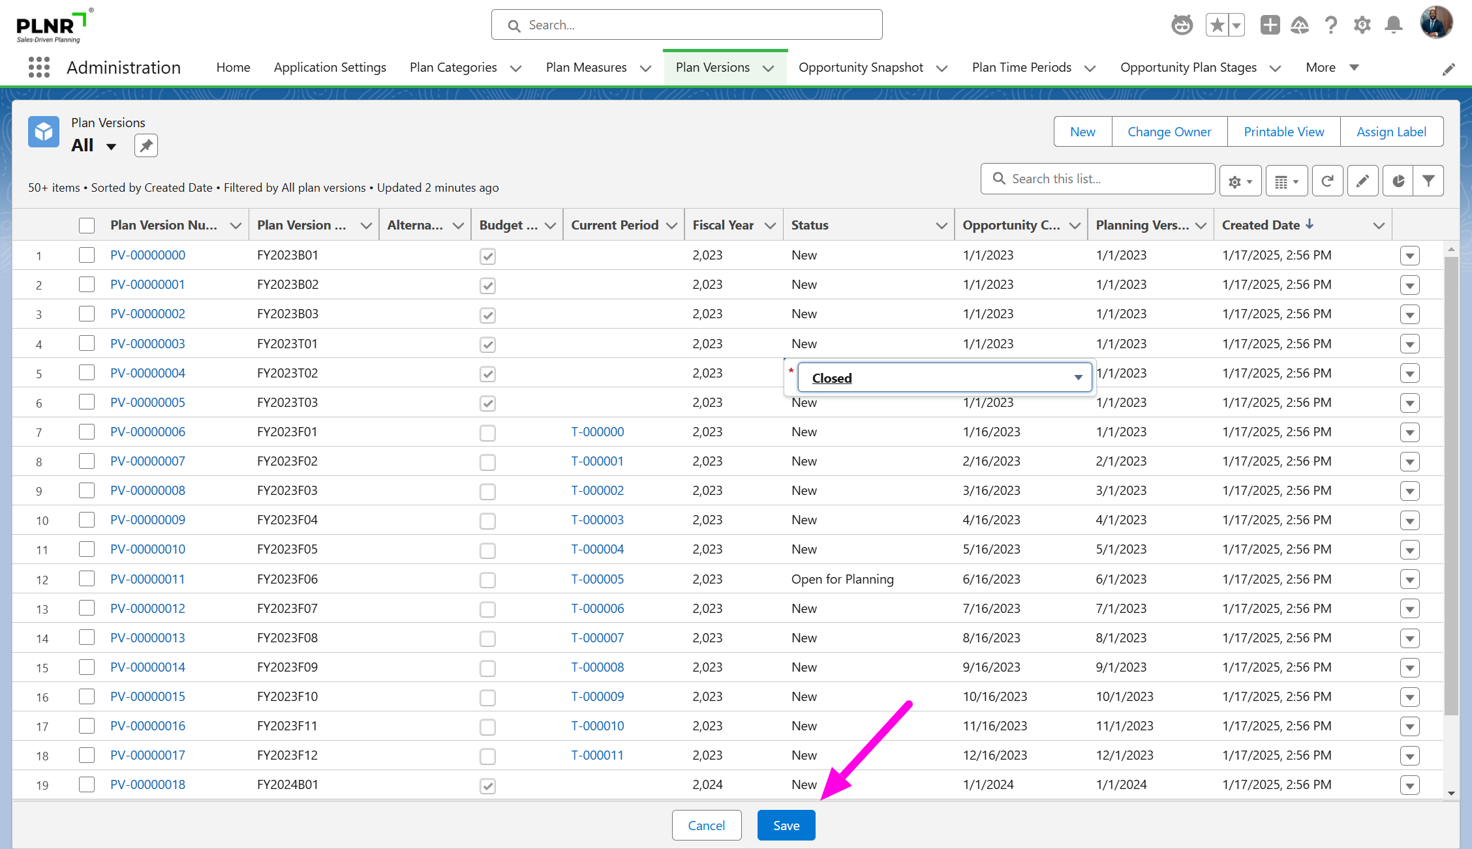Click the Save button
The image size is (1472, 849).
pyautogui.click(x=786, y=826)
